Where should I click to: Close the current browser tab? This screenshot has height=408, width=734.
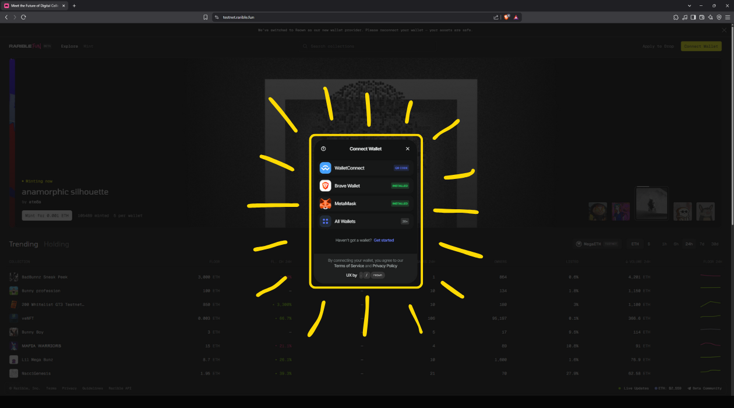(x=64, y=5)
